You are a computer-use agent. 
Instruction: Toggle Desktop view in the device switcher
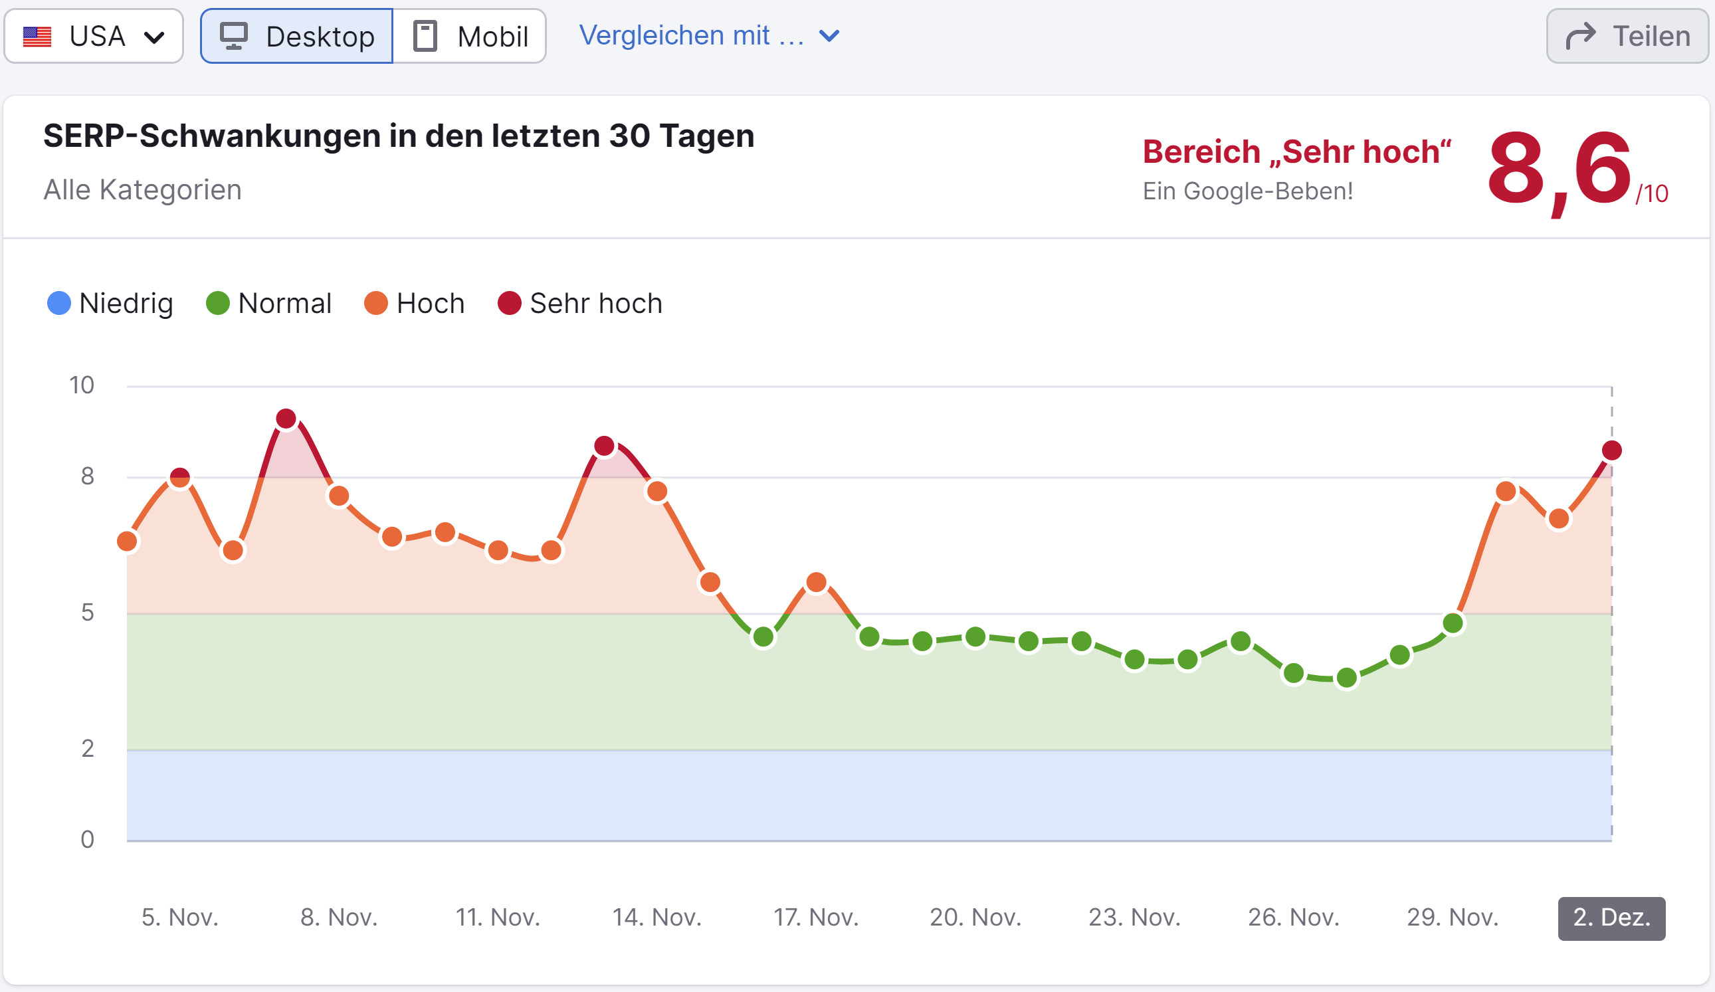[x=296, y=35]
